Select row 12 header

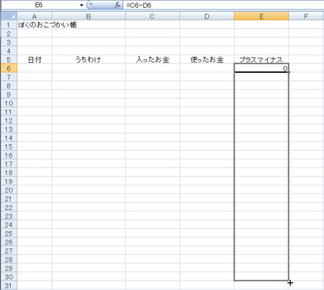[9, 120]
